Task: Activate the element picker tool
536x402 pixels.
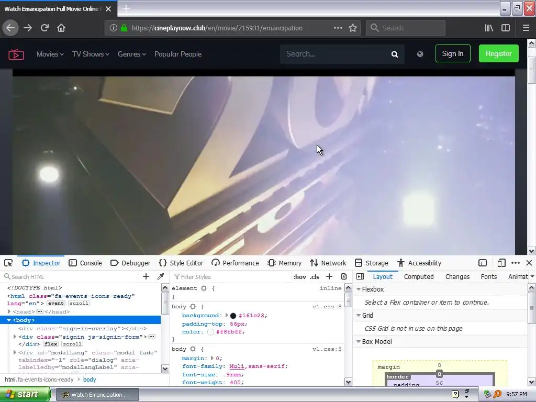Action: point(8,263)
